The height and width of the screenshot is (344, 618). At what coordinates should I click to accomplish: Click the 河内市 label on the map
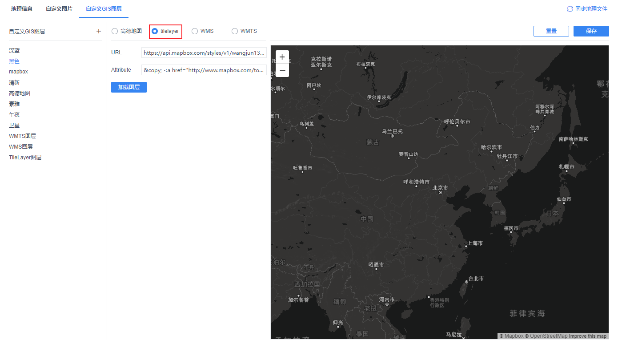[387, 299]
